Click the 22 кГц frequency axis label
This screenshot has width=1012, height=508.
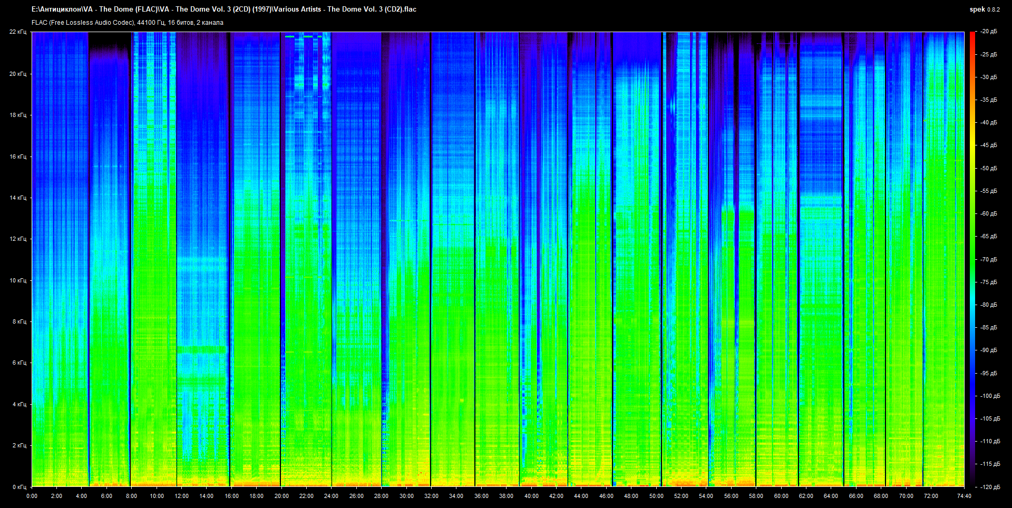coord(18,32)
